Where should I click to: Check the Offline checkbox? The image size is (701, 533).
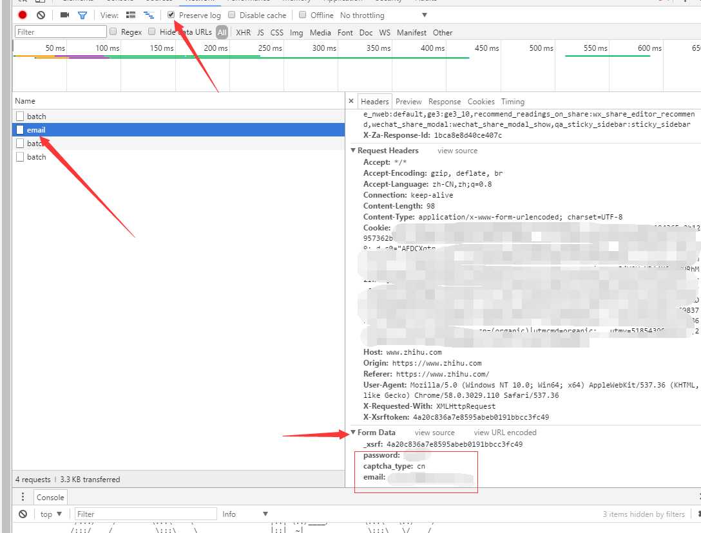click(303, 15)
